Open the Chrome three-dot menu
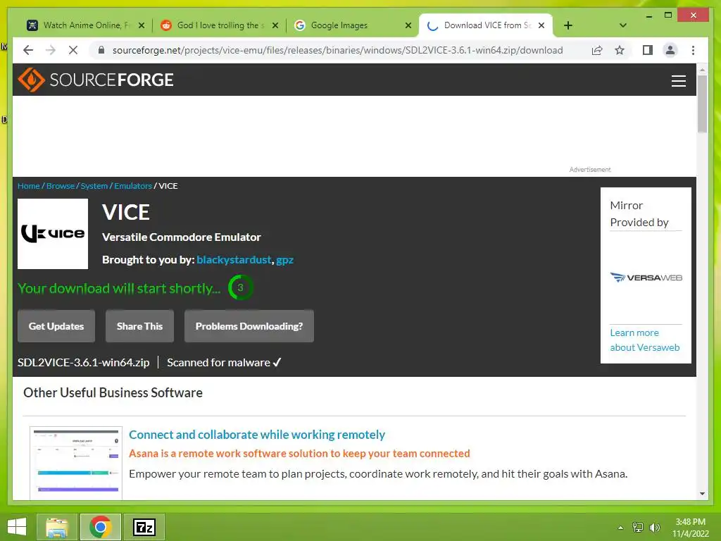The image size is (721, 541). 693,50
